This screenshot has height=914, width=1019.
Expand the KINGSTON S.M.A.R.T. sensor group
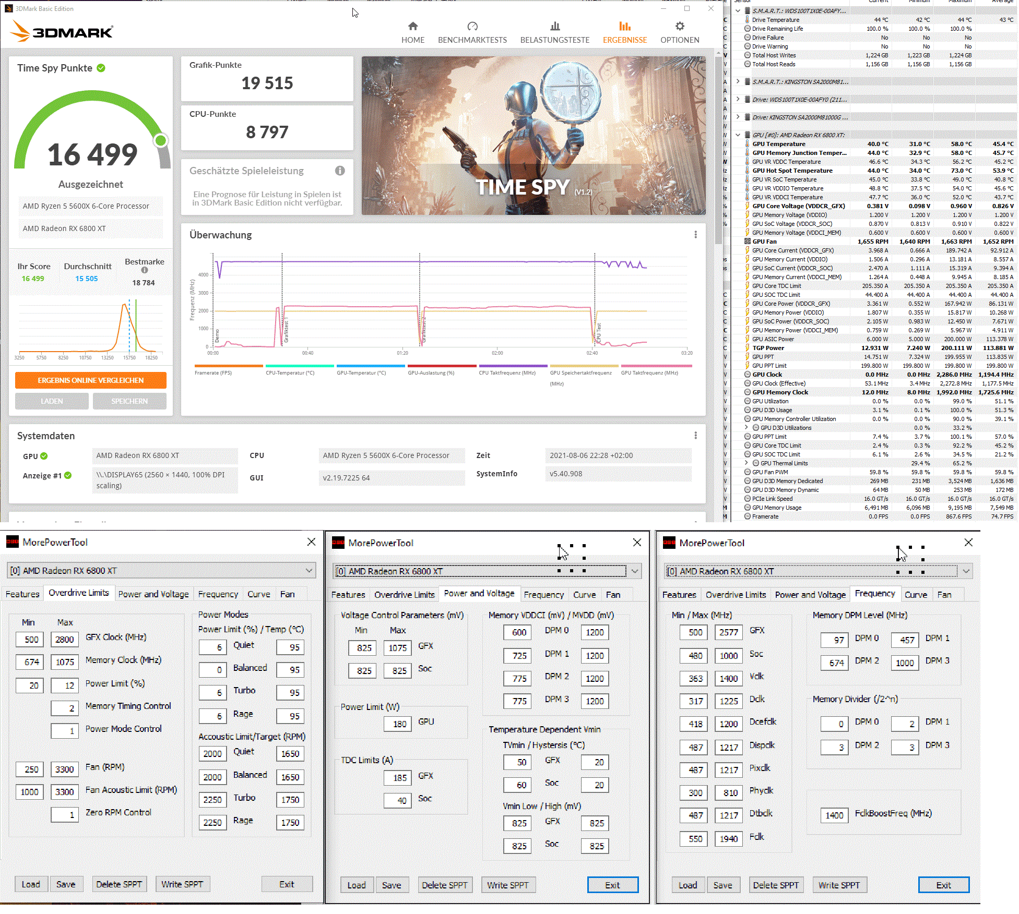(x=738, y=81)
